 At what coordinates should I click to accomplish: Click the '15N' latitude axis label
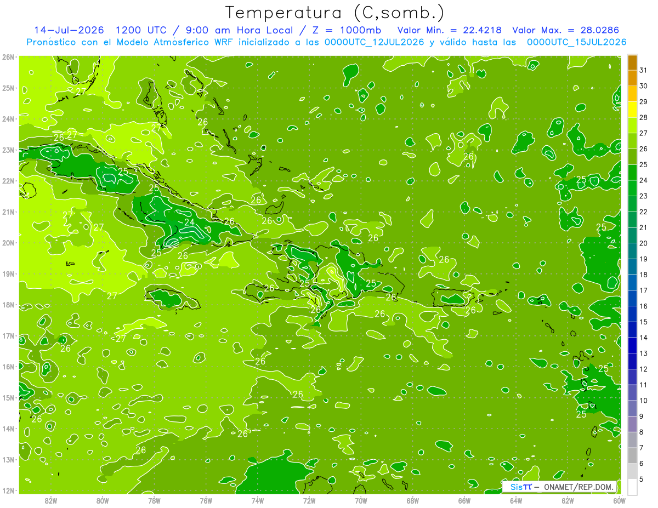click(8, 397)
